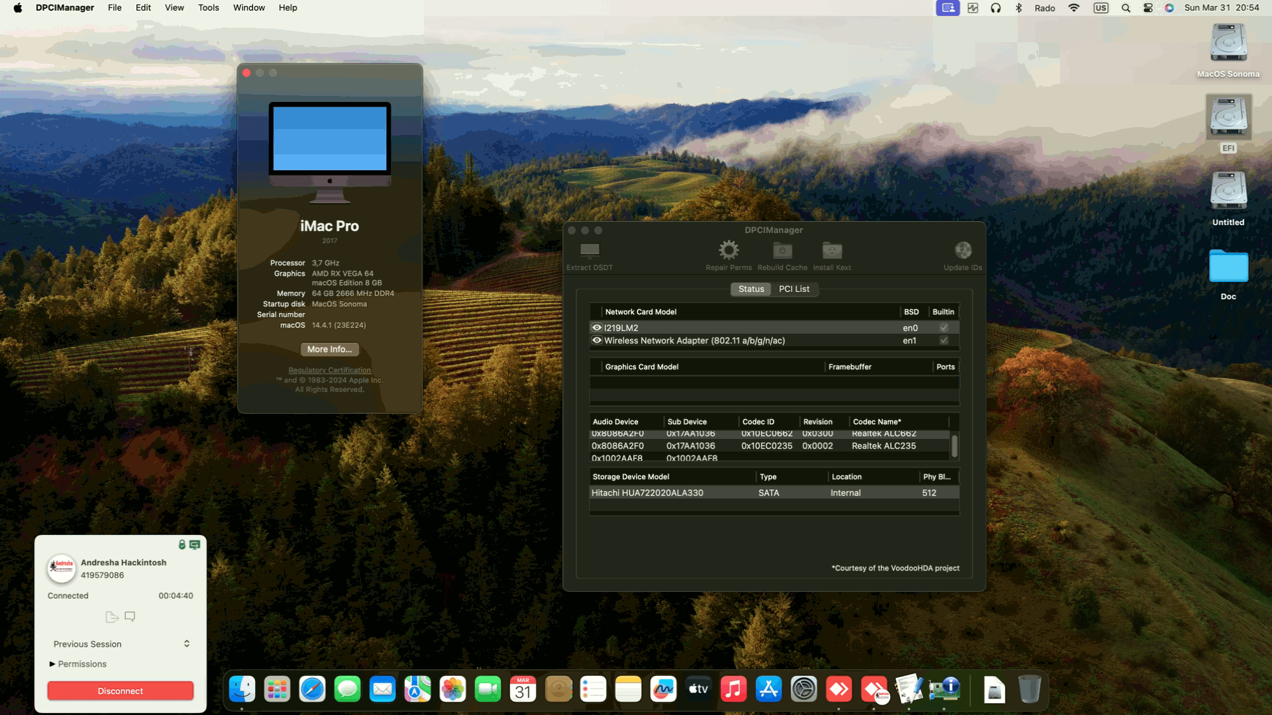Screen dimensions: 1272x715
Task: Switch to the PCI List tab
Action: click(794, 289)
